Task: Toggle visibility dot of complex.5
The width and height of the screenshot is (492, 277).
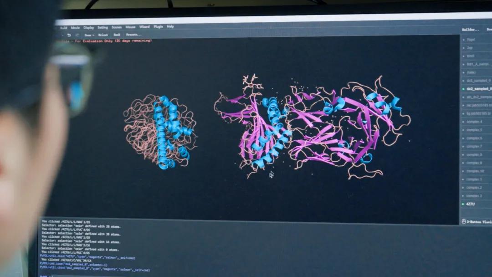Action: pos(463,130)
